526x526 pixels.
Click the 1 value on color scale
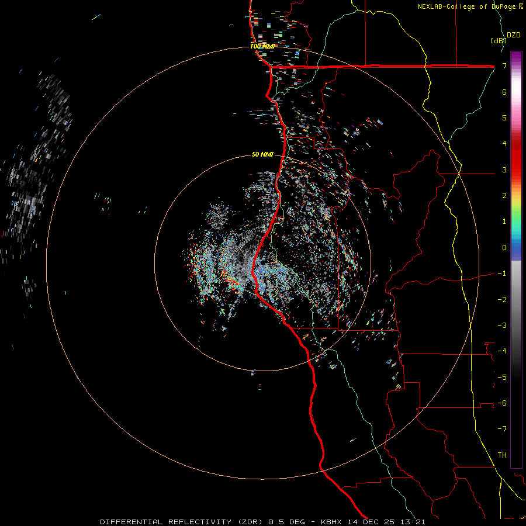pos(504,222)
